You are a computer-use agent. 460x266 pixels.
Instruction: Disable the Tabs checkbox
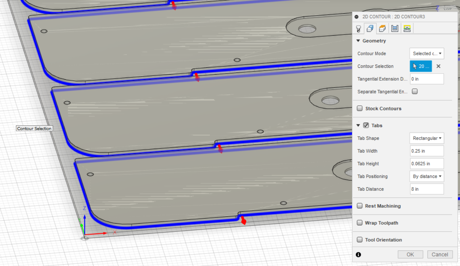pyautogui.click(x=366, y=125)
